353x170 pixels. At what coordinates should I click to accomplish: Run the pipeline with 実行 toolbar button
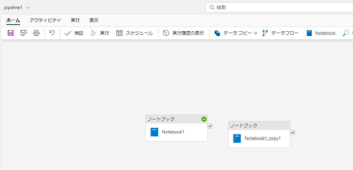coord(100,33)
